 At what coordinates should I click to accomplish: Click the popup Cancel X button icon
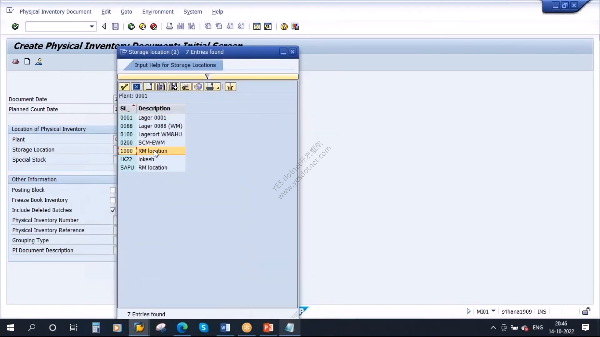pyautogui.click(x=137, y=87)
